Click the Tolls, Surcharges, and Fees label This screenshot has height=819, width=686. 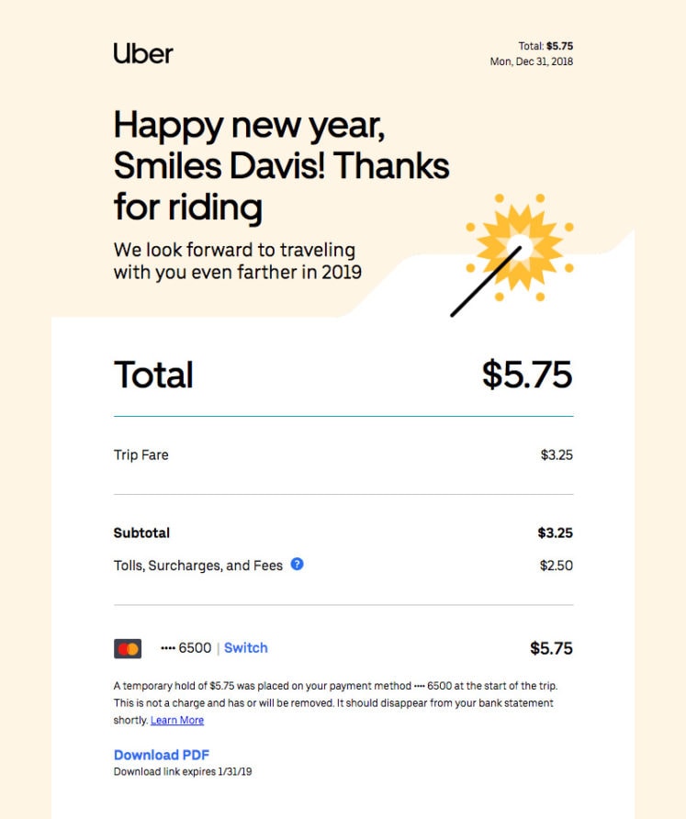pyautogui.click(x=196, y=567)
